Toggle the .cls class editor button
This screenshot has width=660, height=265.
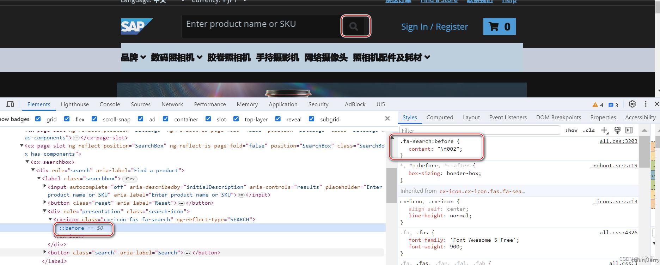point(589,130)
